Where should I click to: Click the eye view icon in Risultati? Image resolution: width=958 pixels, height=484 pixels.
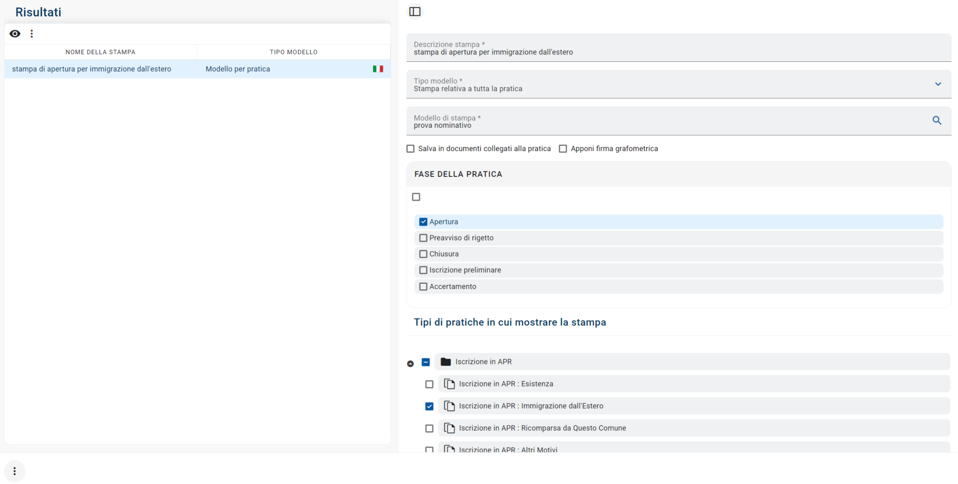pyautogui.click(x=15, y=34)
